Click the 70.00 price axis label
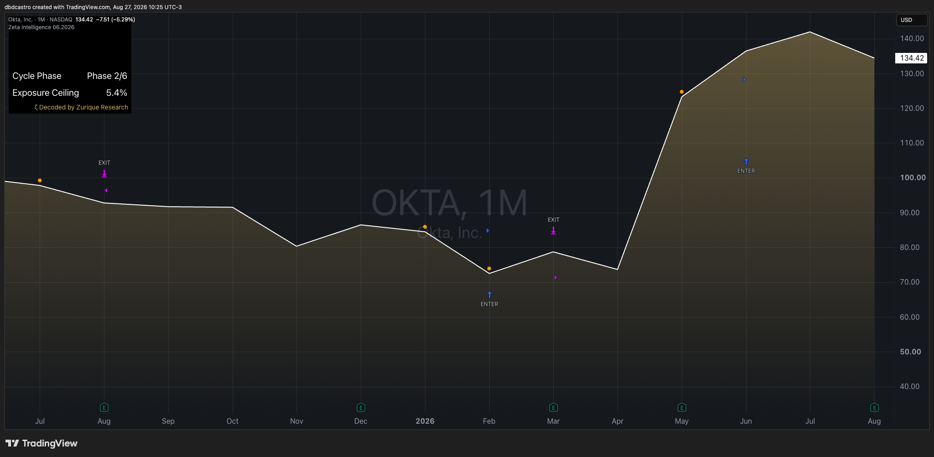 [x=910, y=282]
